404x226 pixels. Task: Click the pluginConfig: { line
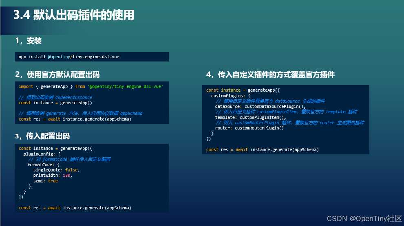42,154
